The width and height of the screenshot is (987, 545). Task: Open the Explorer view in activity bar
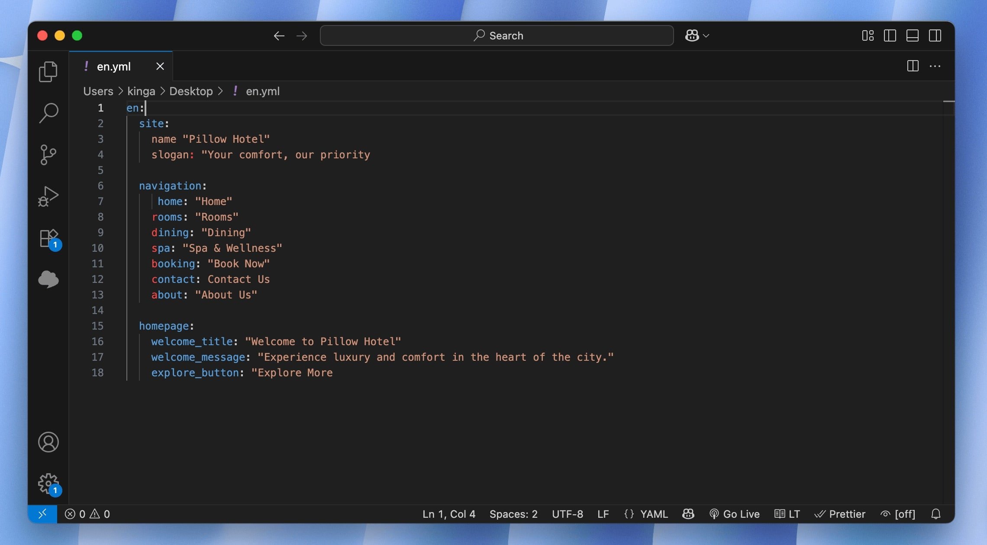(x=48, y=71)
